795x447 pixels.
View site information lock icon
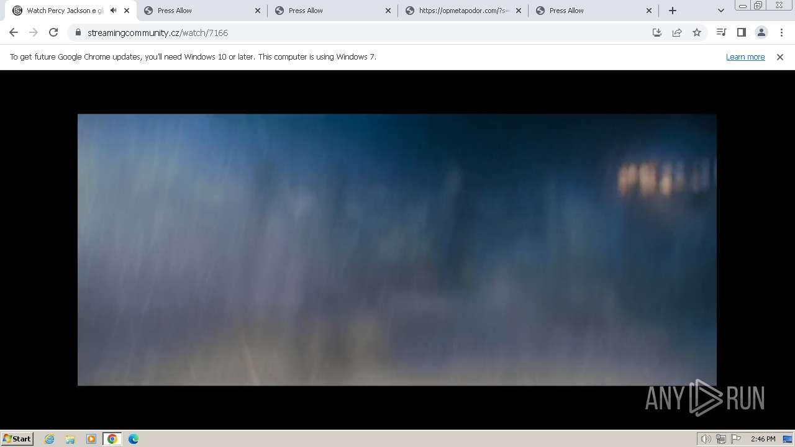click(x=78, y=33)
